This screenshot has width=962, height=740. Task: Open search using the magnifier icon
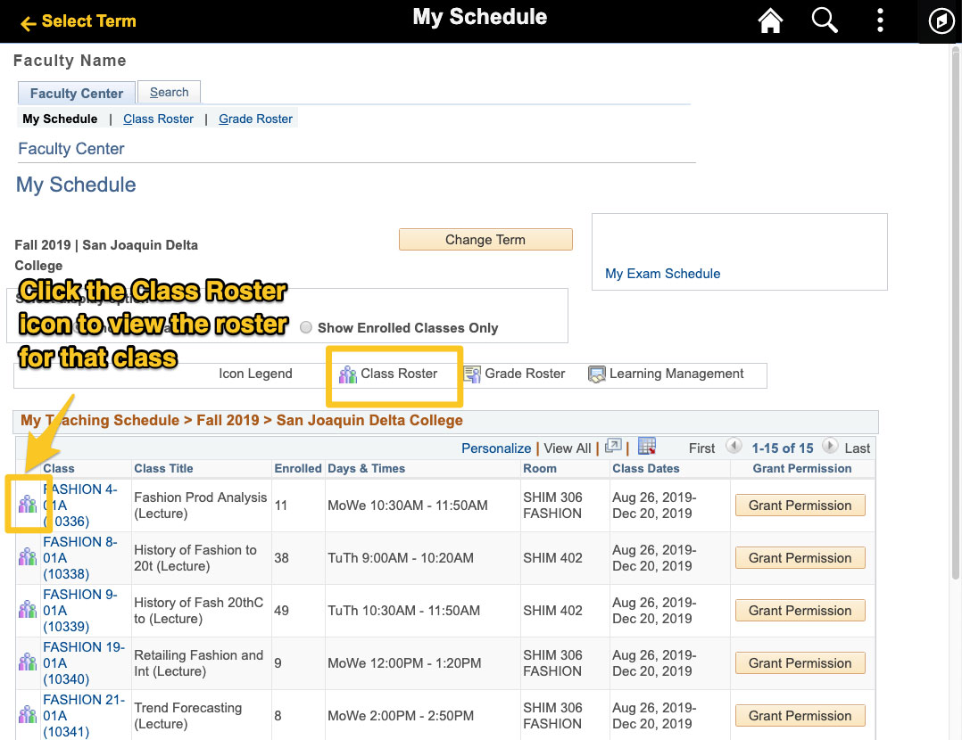(824, 20)
